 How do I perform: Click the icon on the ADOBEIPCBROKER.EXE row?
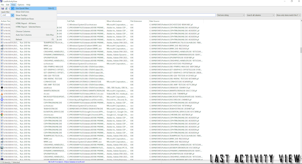(2, 148)
